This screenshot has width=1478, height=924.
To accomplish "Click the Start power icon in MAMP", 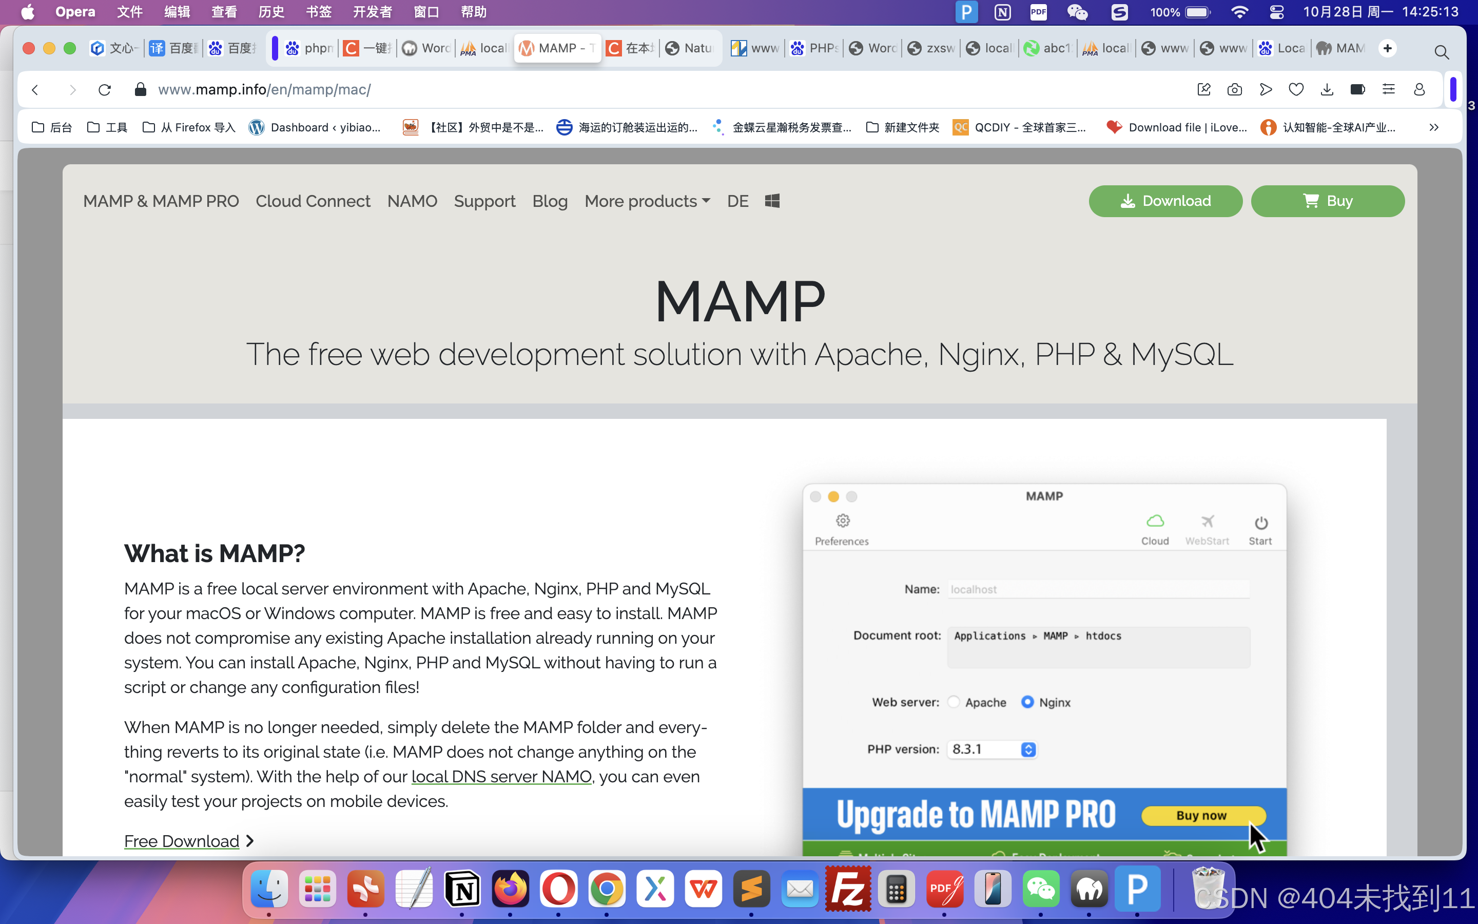I will (x=1261, y=523).
